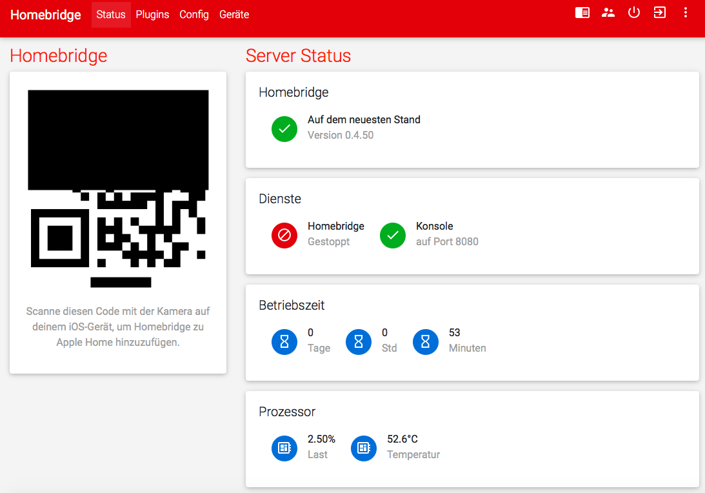Open the Geräte tab
Image resolution: width=705 pixels, height=493 pixels.
click(234, 15)
